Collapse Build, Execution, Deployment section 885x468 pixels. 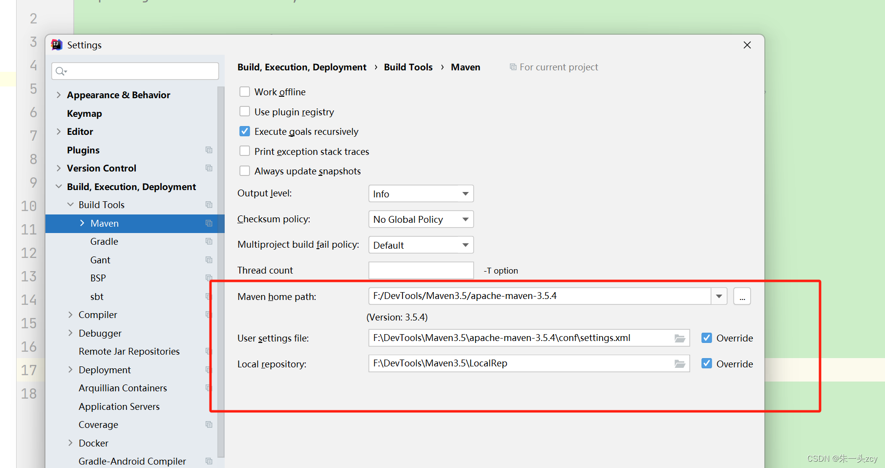[x=59, y=187]
